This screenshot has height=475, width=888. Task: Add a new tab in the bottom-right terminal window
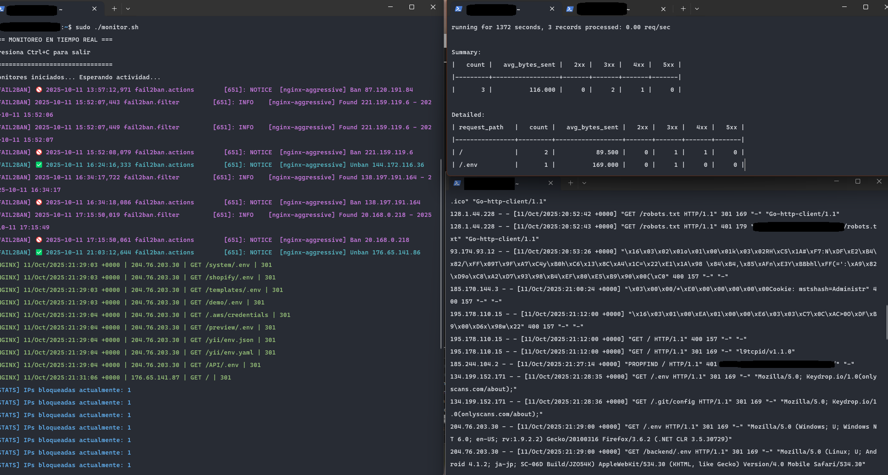[x=570, y=183]
